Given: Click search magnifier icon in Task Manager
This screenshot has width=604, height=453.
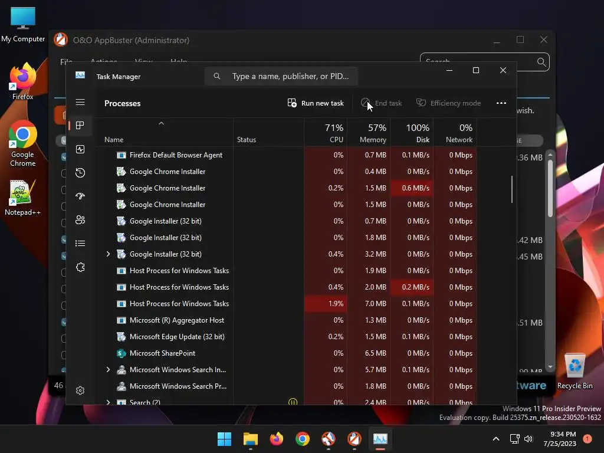Looking at the screenshot, I should click(x=217, y=76).
